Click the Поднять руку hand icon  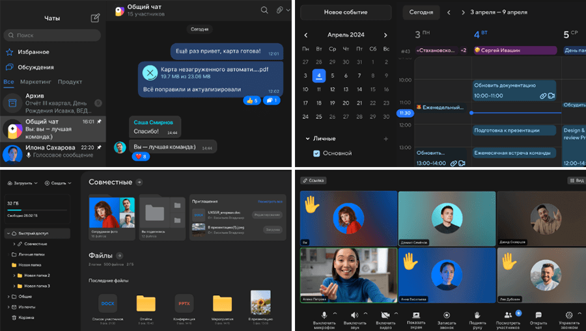(477, 315)
